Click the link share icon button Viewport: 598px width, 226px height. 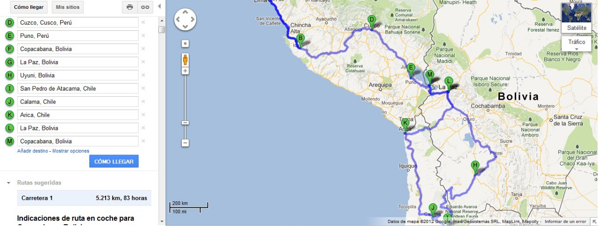(145, 7)
